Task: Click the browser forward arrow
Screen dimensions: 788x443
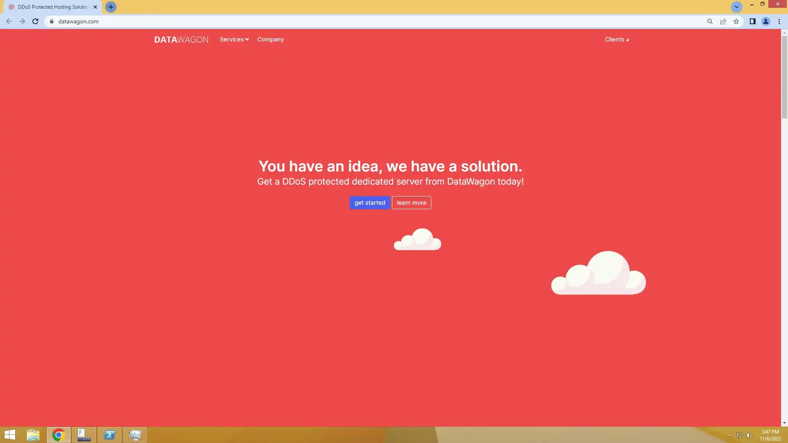Action: coord(22,21)
